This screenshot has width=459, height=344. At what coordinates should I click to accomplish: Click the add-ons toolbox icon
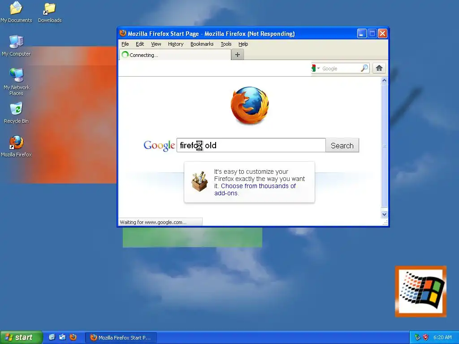[x=199, y=181]
